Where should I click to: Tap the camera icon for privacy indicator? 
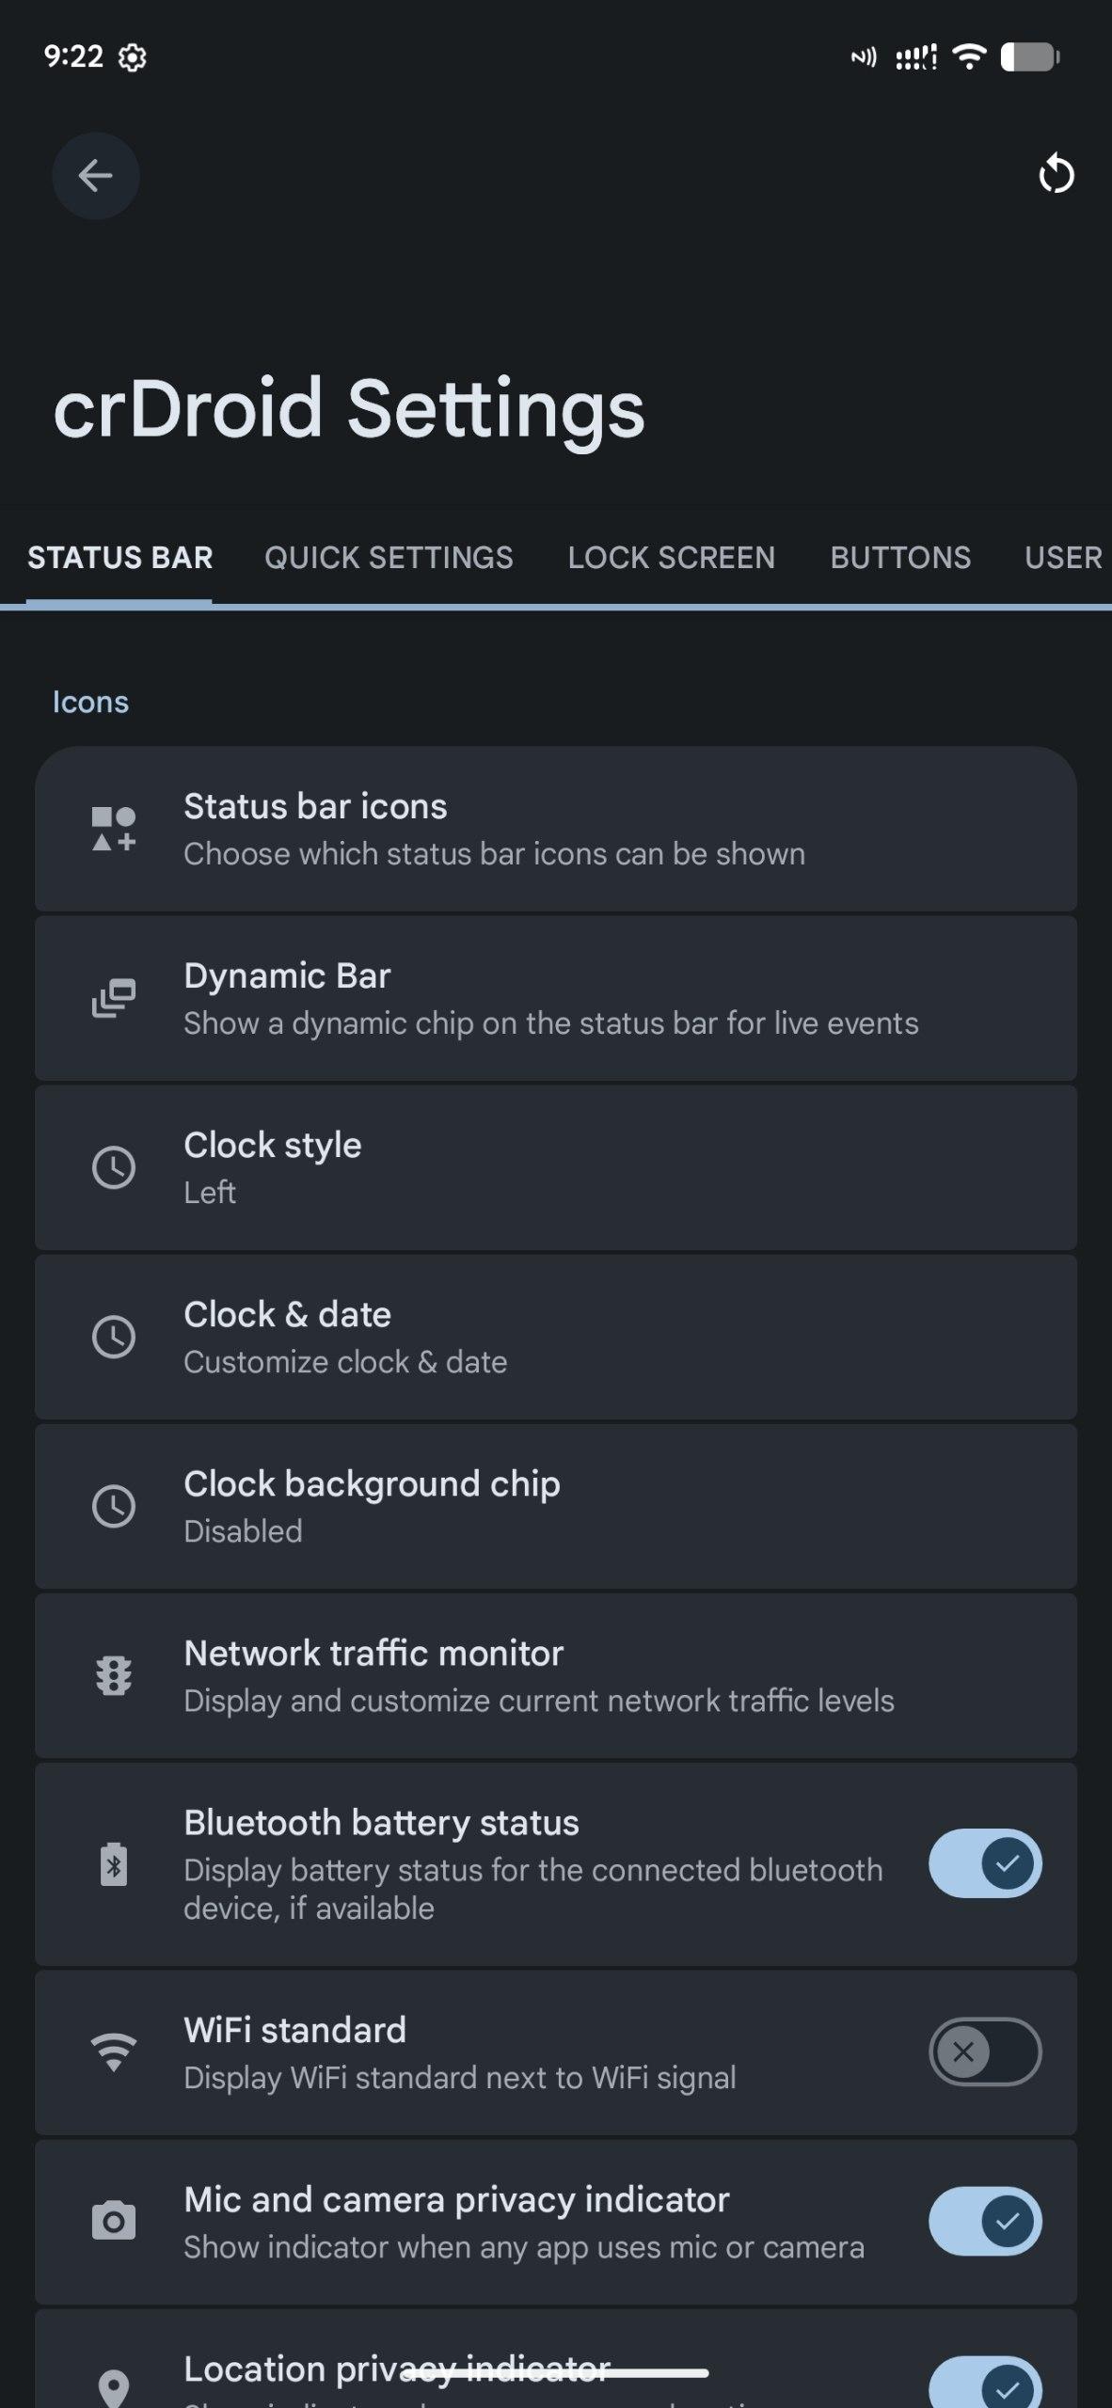click(114, 2221)
